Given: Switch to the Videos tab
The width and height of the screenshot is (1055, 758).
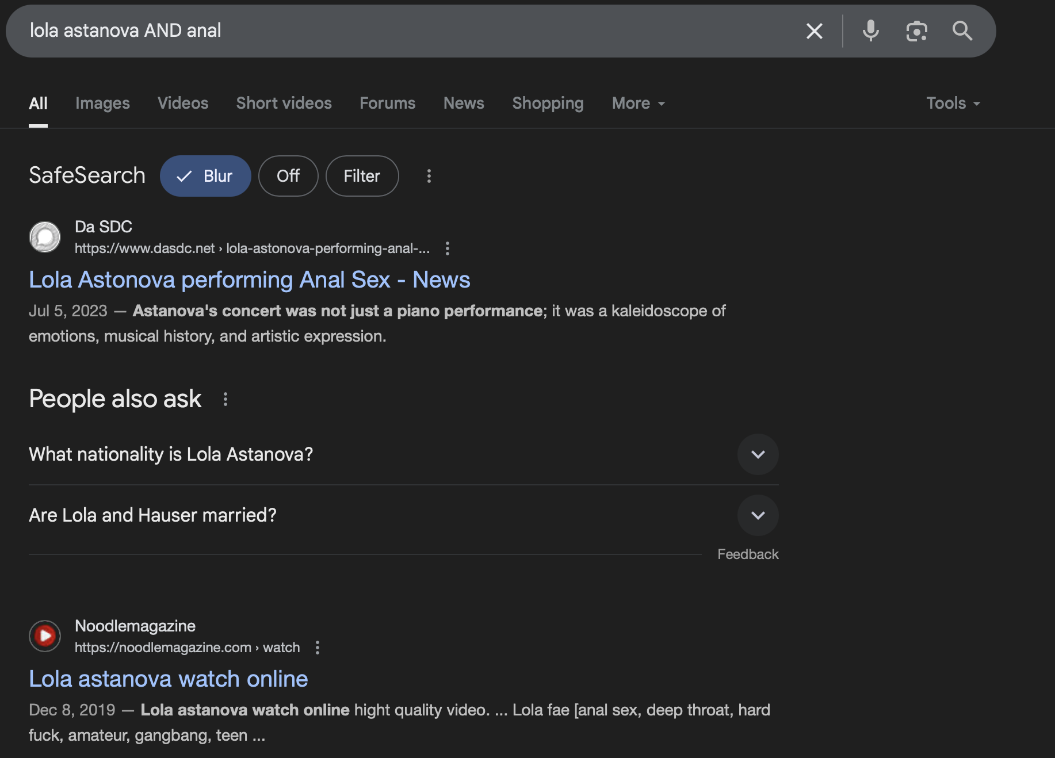Looking at the screenshot, I should (x=183, y=104).
